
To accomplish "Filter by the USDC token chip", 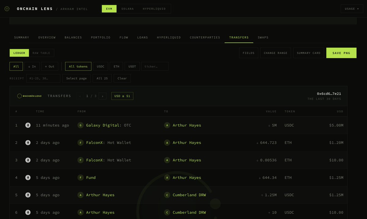I will point(101,66).
